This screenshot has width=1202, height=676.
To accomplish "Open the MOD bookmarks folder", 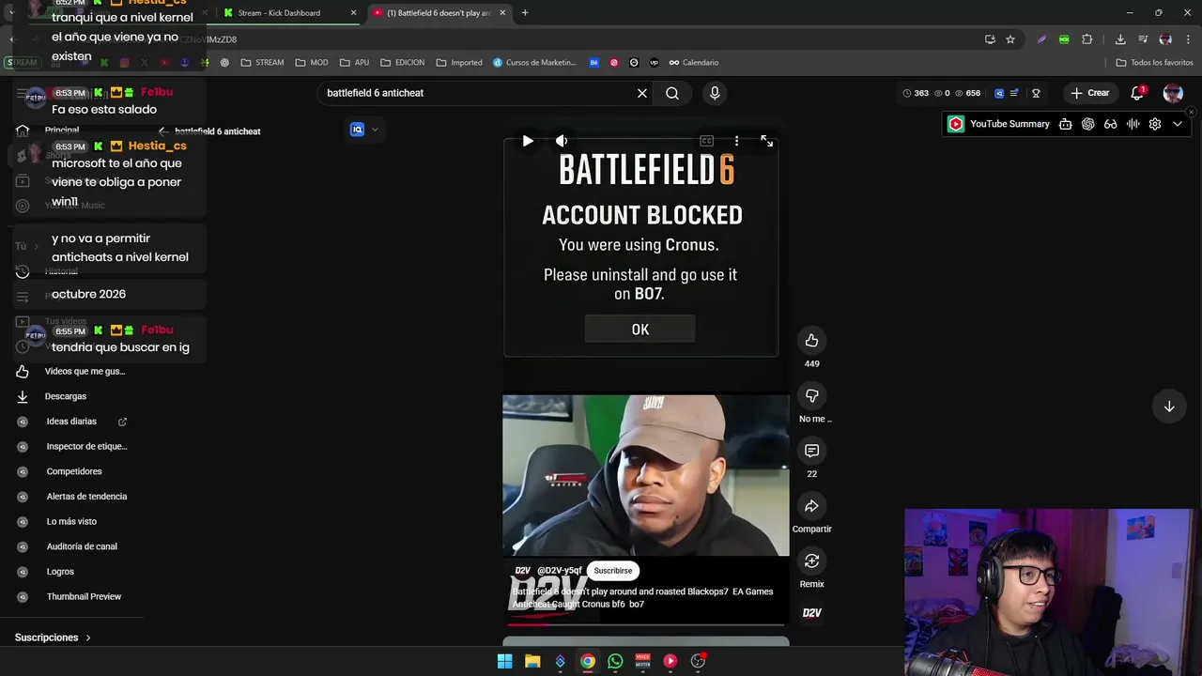I will [x=312, y=63].
